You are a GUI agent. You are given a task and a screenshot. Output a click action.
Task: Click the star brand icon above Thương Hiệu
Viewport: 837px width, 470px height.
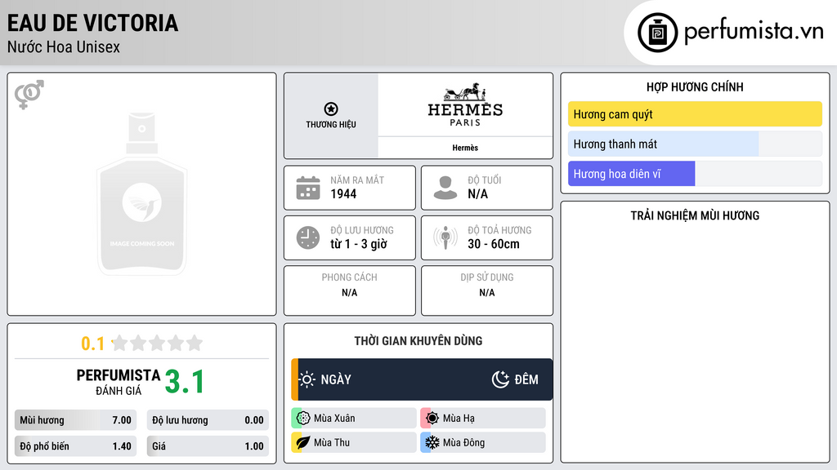[330, 109]
